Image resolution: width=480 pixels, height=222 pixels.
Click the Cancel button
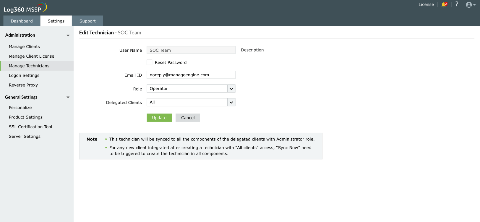pos(188,118)
